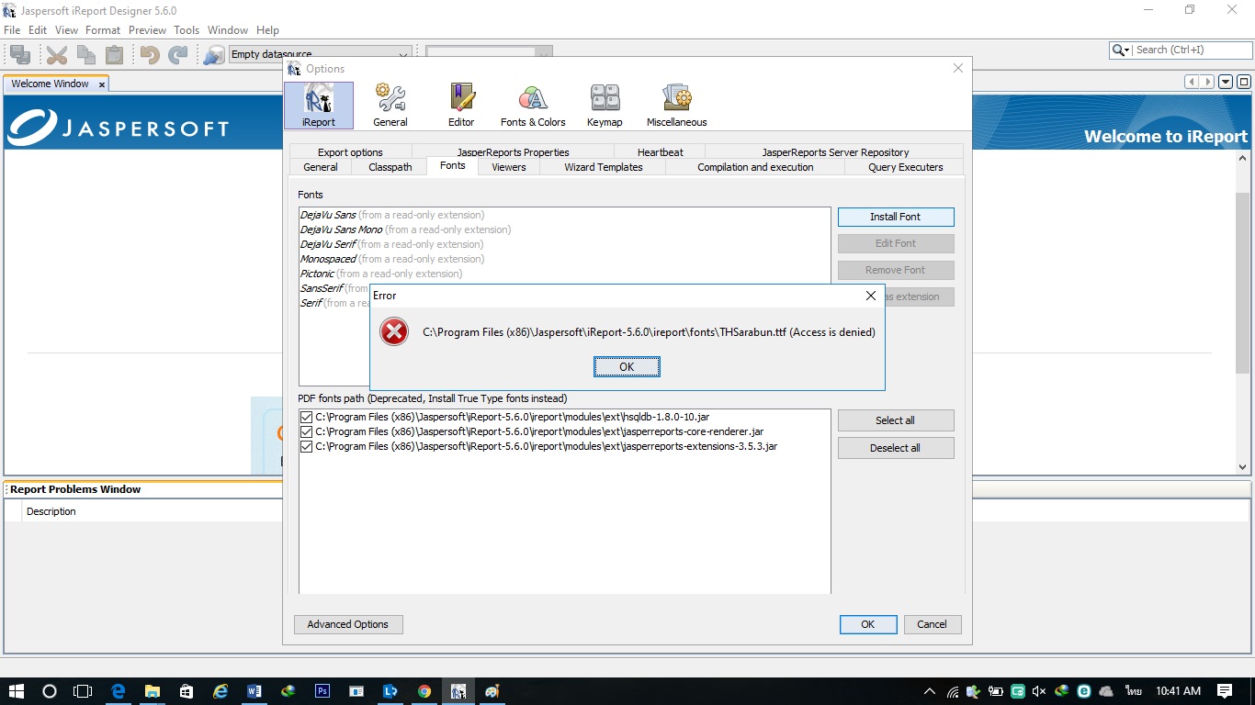Open Task View on taskbar
1255x705 pixels.
click(83, 691)
